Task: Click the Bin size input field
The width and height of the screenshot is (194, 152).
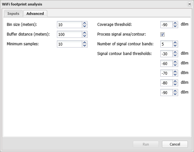Action: [69, 25]
